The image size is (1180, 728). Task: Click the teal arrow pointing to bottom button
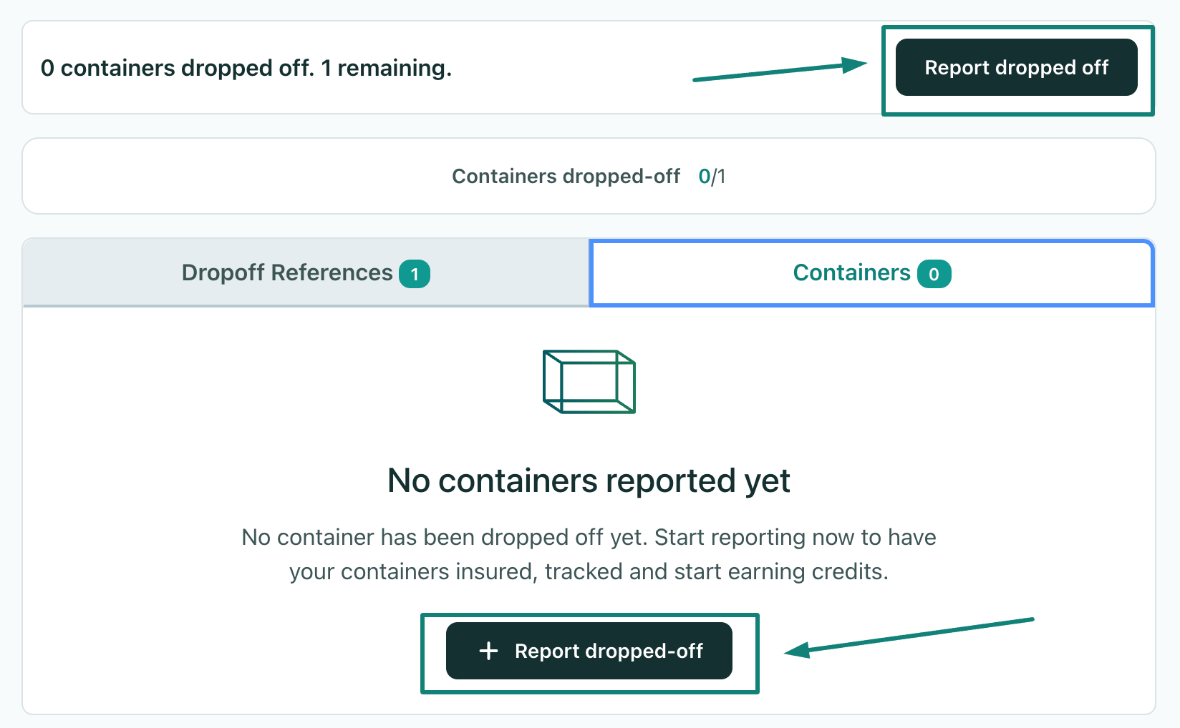(x=909, y=638)
